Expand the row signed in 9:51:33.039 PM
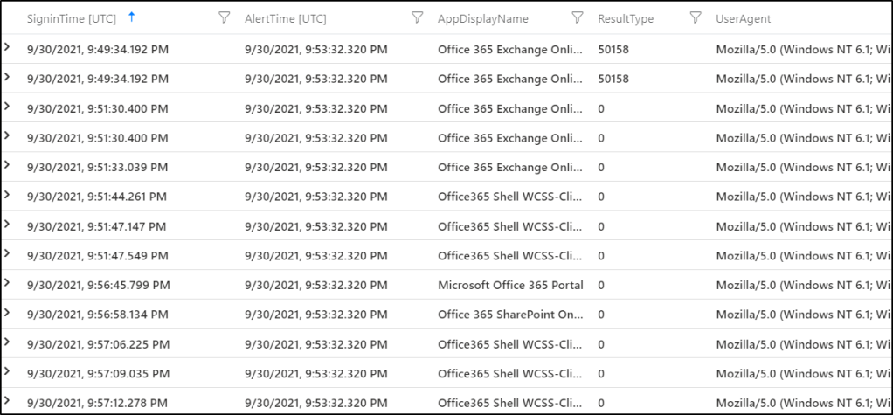 [8, 166]
